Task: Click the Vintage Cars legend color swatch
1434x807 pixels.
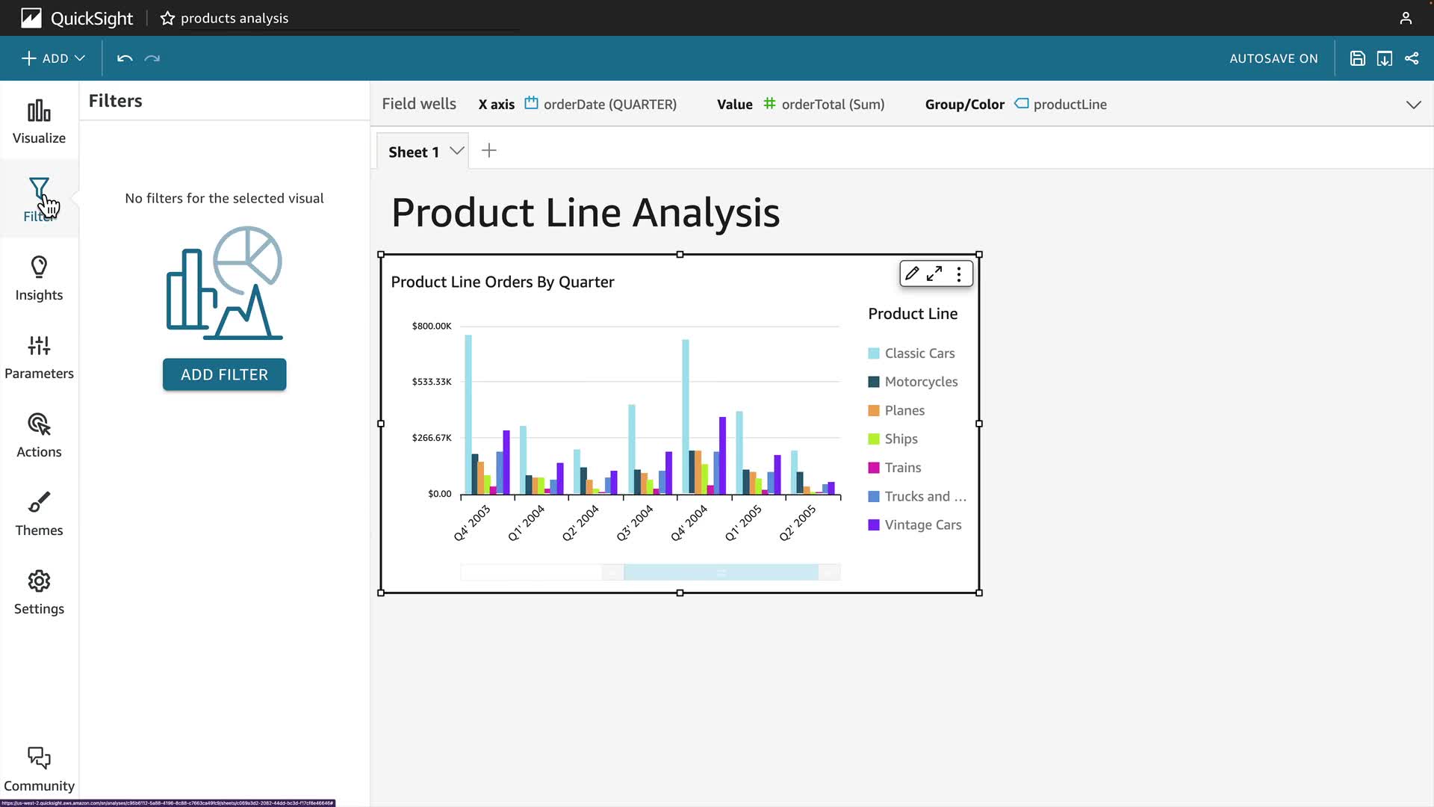Action: tap(874, 525)
